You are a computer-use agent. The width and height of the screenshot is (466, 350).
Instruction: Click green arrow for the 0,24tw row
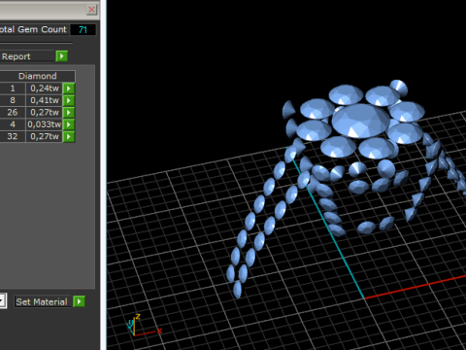click(69, 88)
